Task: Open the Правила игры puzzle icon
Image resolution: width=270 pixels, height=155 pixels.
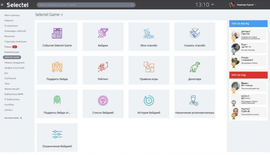Action: [149, 67]
